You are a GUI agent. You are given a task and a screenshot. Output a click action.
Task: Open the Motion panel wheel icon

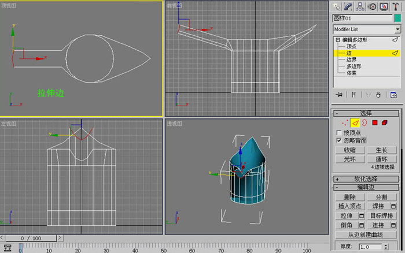(x=372, y=7)
